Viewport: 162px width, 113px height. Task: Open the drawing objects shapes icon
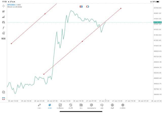click(4, 33)
